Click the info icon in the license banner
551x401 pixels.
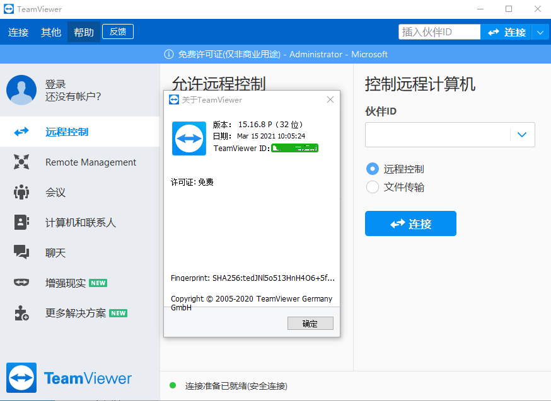click(x=169, y=54)
